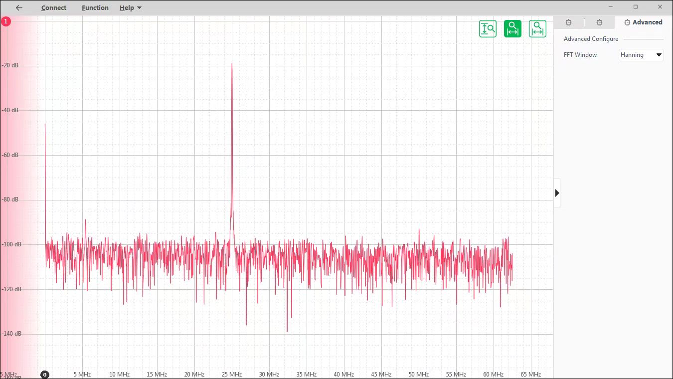Open the Connect menu
673x379 pixels.
54,8
